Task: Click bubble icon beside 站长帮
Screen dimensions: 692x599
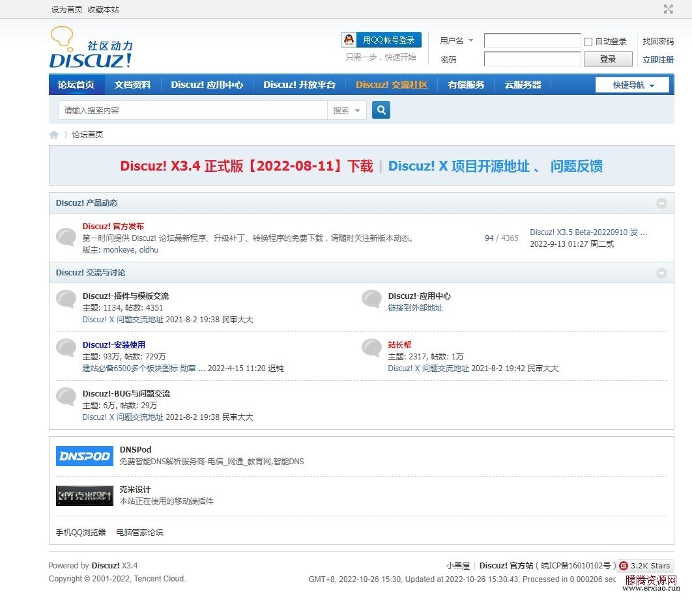Action: (371, 348)
